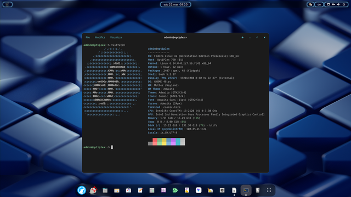Click the volume speaker icon in top bar

click(x=339, y=4)
